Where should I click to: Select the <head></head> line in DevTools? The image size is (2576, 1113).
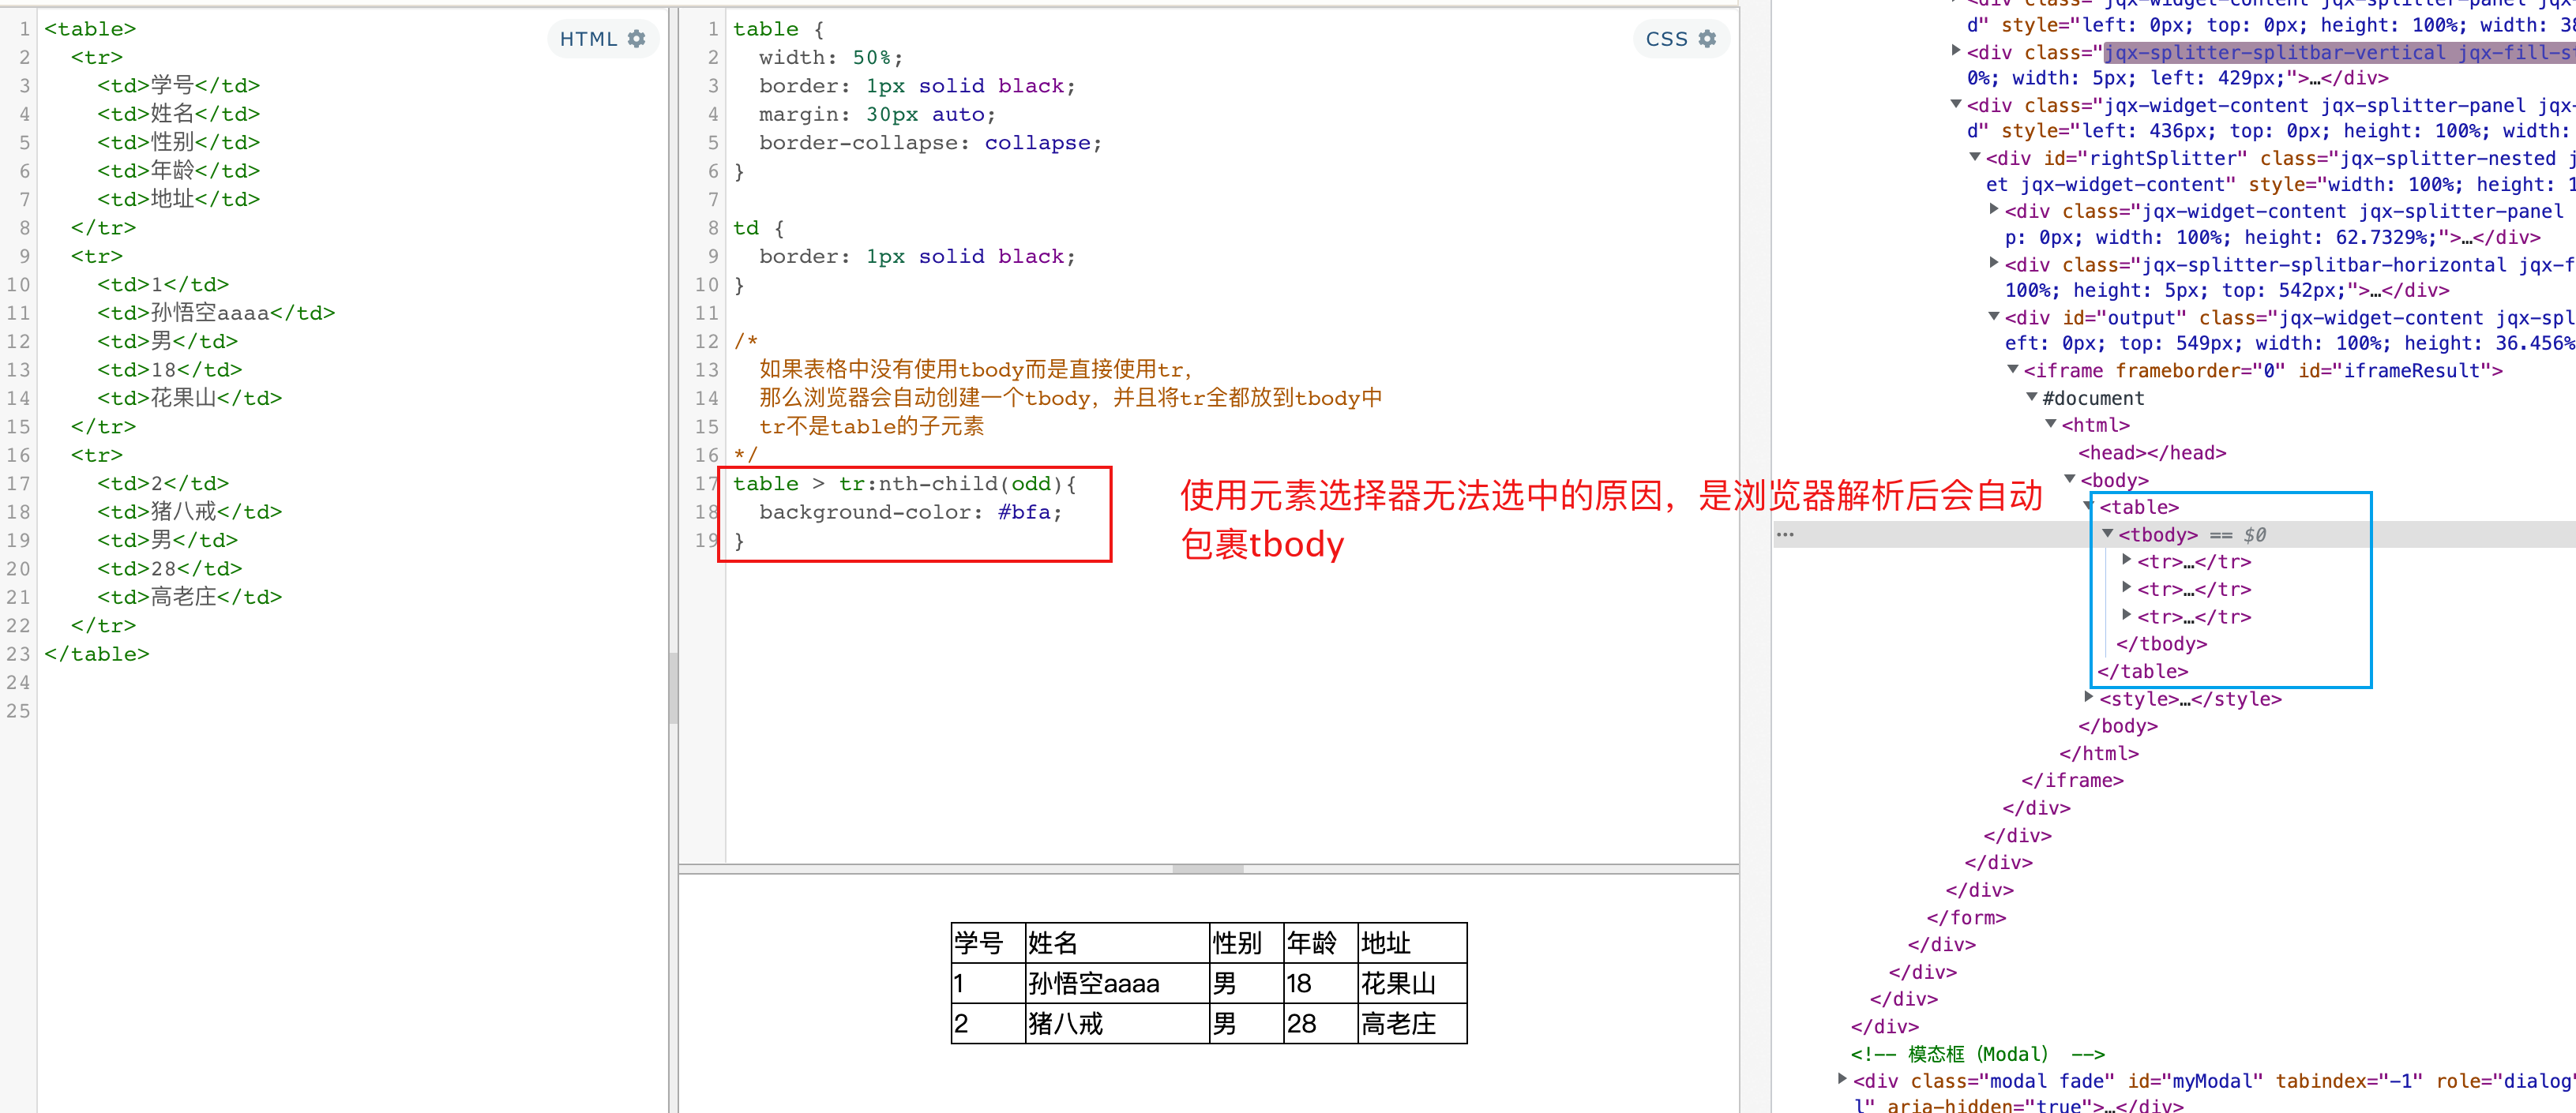coord(2152,453)
